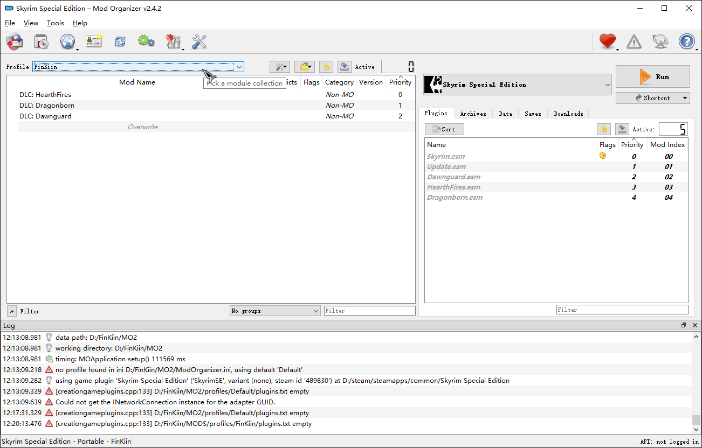Click the Run button
This screenshot has width=702, height=448.
point(653,76)
